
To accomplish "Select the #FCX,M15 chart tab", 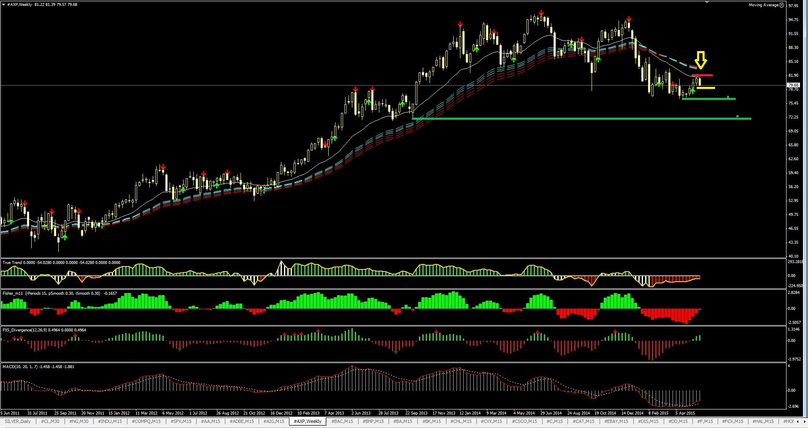I will point(732,421).
